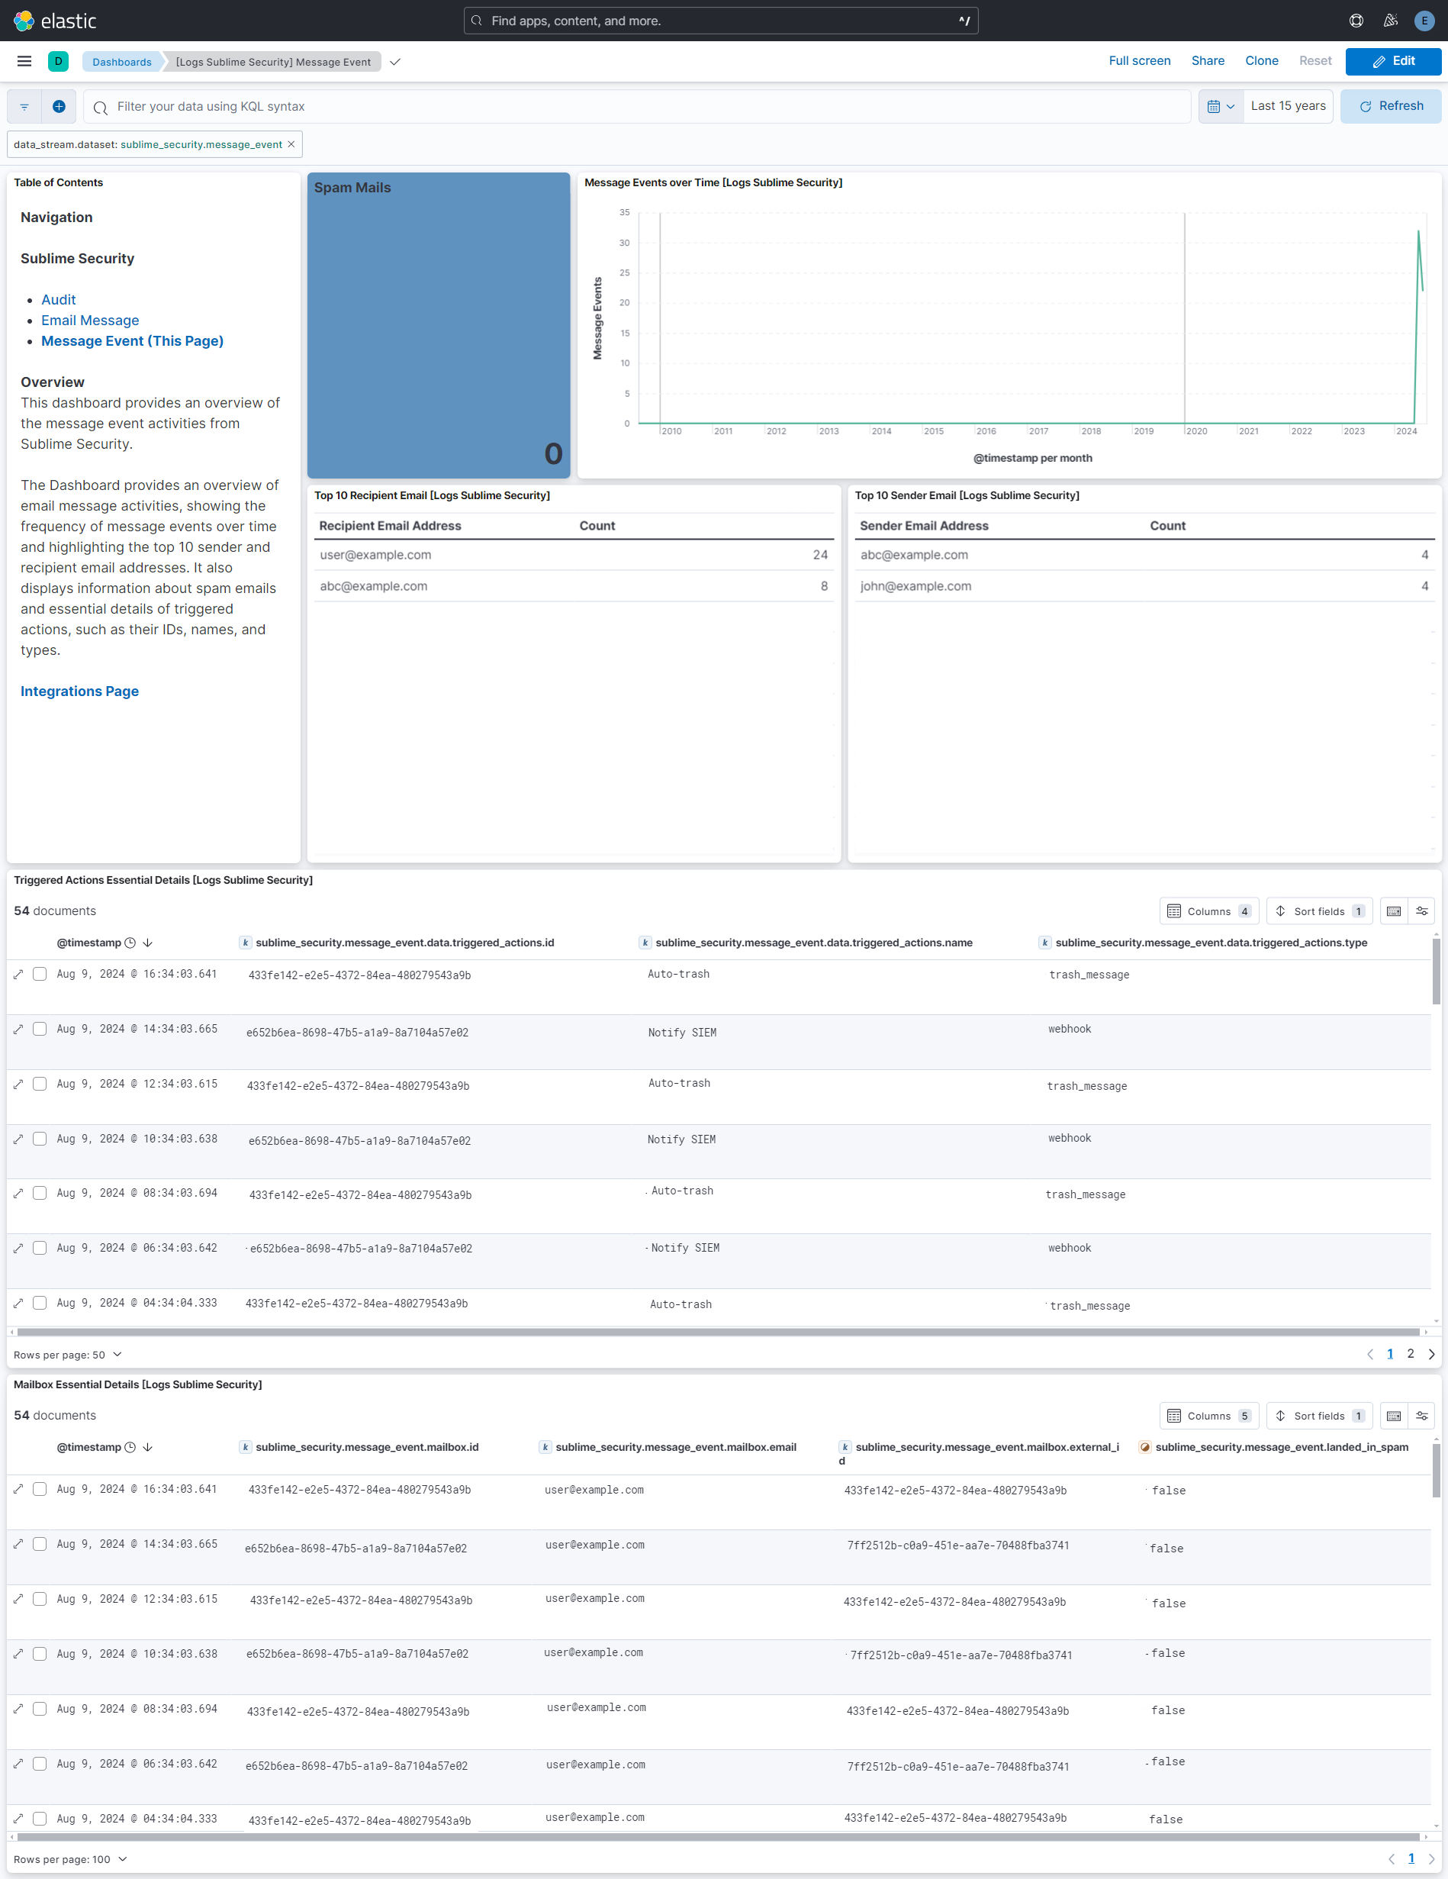Open display options icon in Triggered Actions table
Image resolution: width=1448 pixels, height=1879 pixels.
click(1422, 910)
